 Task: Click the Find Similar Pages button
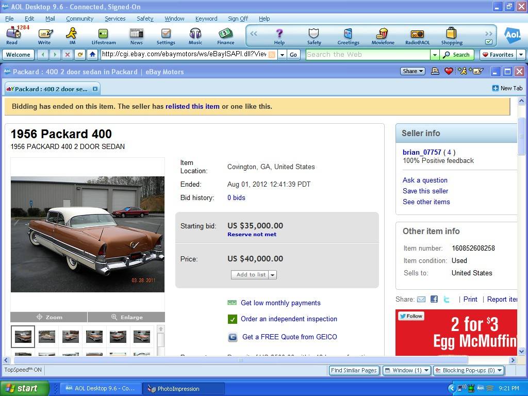coord(354,370)
